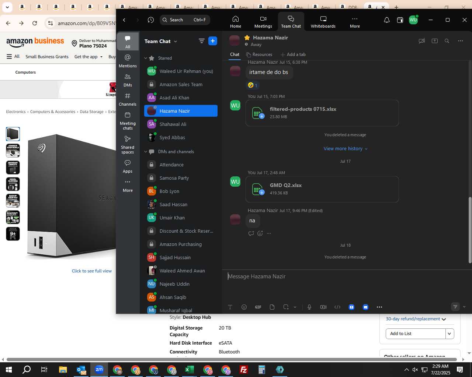Reply to the 'na' message

[251, 233]
